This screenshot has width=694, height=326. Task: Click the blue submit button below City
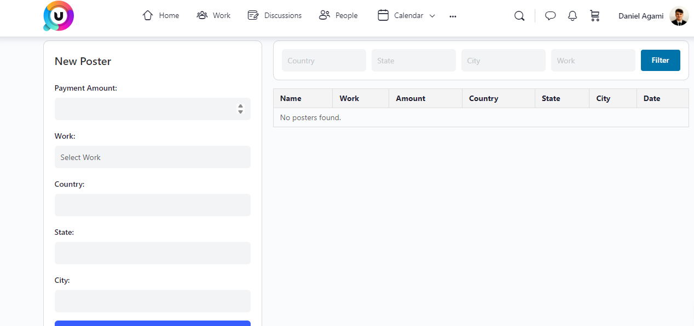[153, 323]
